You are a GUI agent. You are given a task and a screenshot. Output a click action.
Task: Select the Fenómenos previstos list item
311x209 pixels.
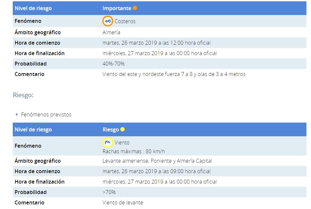[x=46, y=114]
